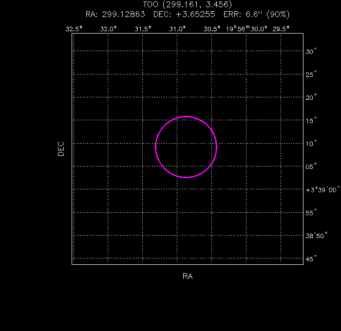
Task: Click the ERR: 6.6" (90%) header text
Action: click(x=257, y=14)
